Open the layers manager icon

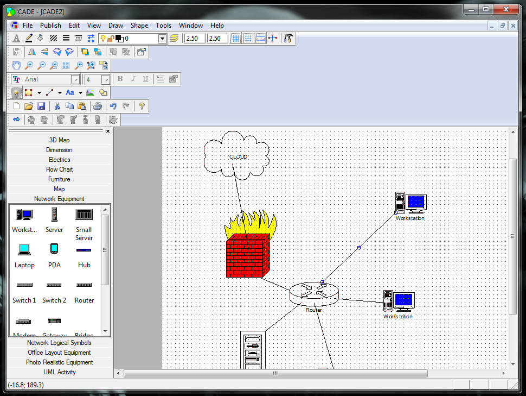click(x=174, y=39)
